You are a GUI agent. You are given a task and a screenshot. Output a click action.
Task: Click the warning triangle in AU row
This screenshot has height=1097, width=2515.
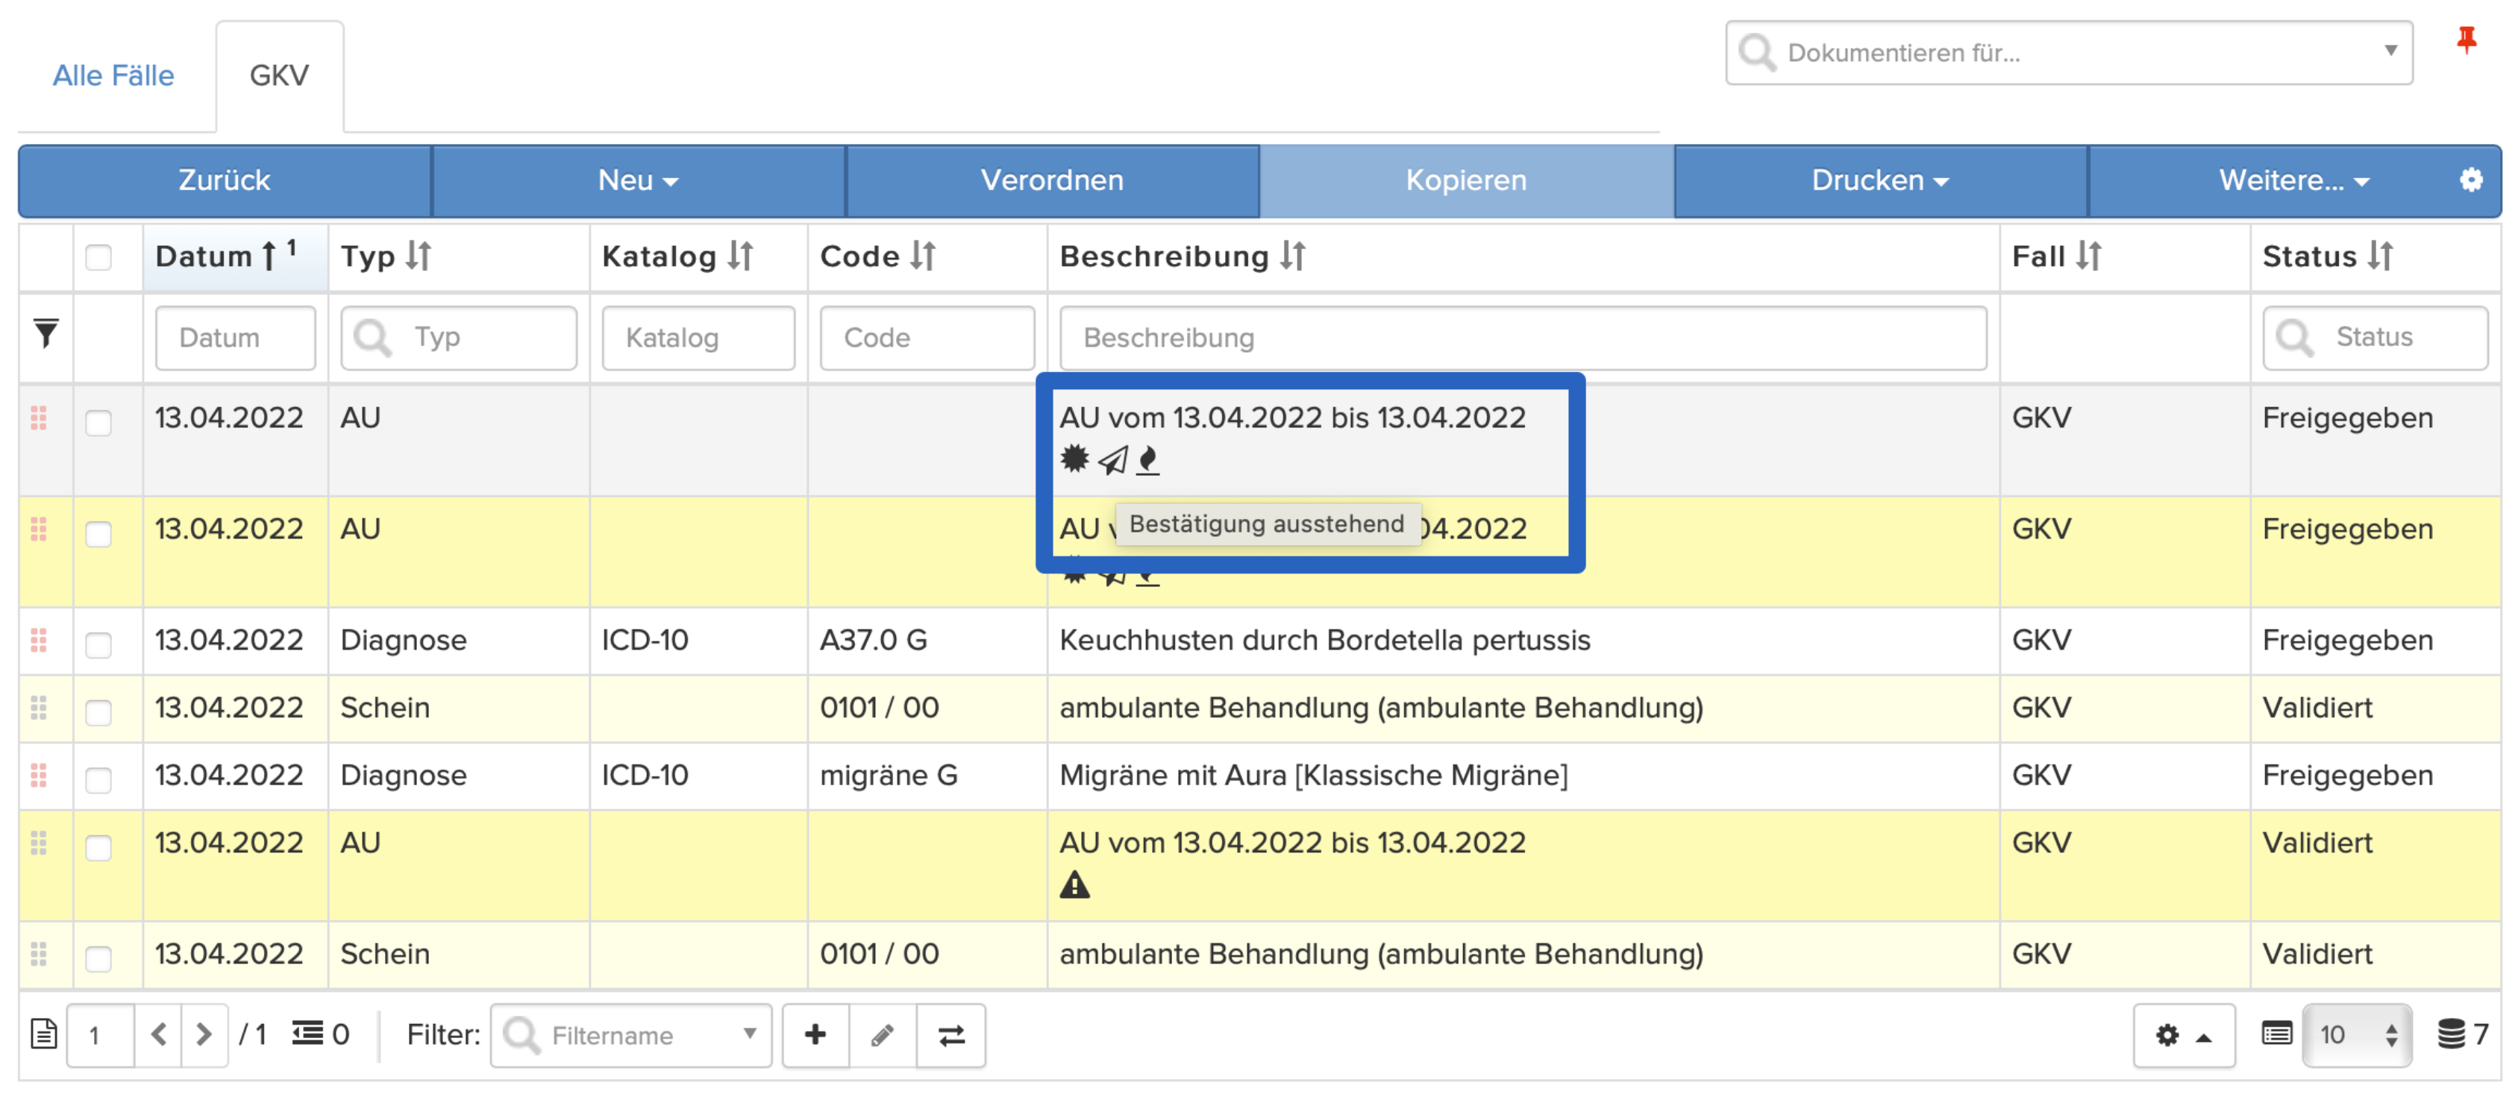coord(1074,884)
